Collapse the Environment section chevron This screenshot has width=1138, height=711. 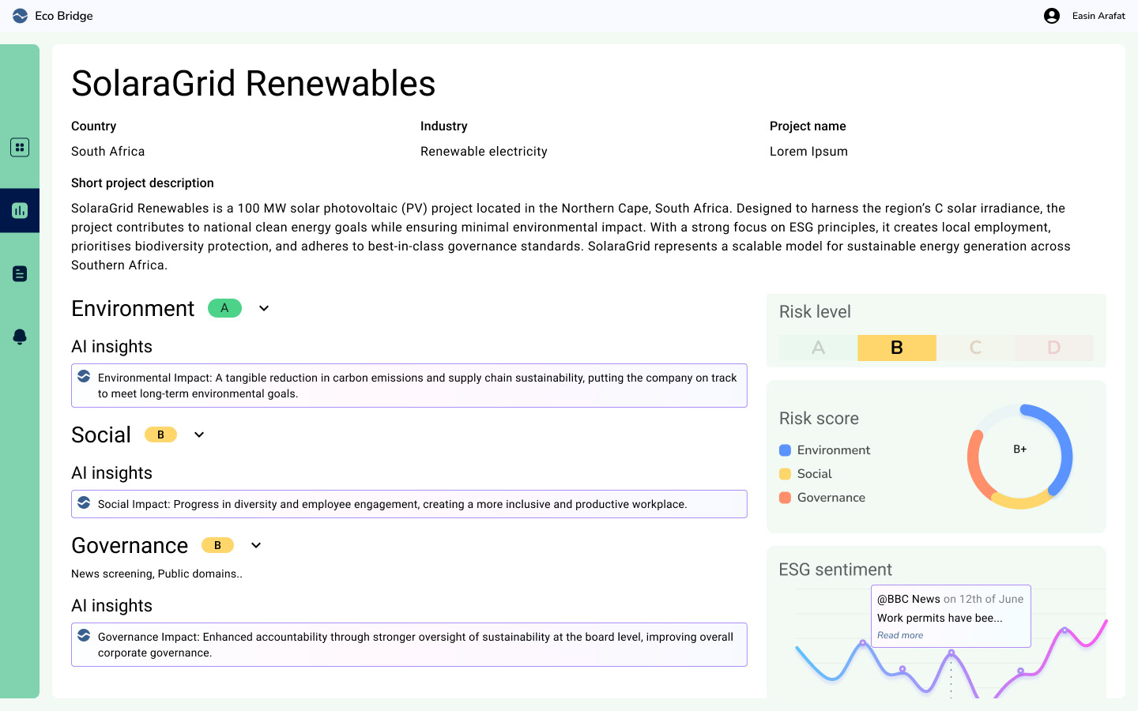click(264, 308)
